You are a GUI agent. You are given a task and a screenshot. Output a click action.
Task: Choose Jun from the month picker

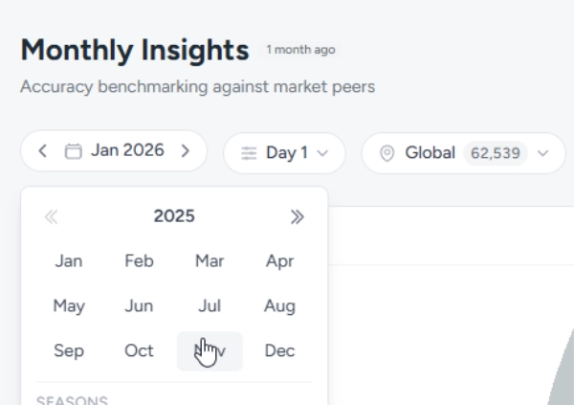[x=139, y=306]
